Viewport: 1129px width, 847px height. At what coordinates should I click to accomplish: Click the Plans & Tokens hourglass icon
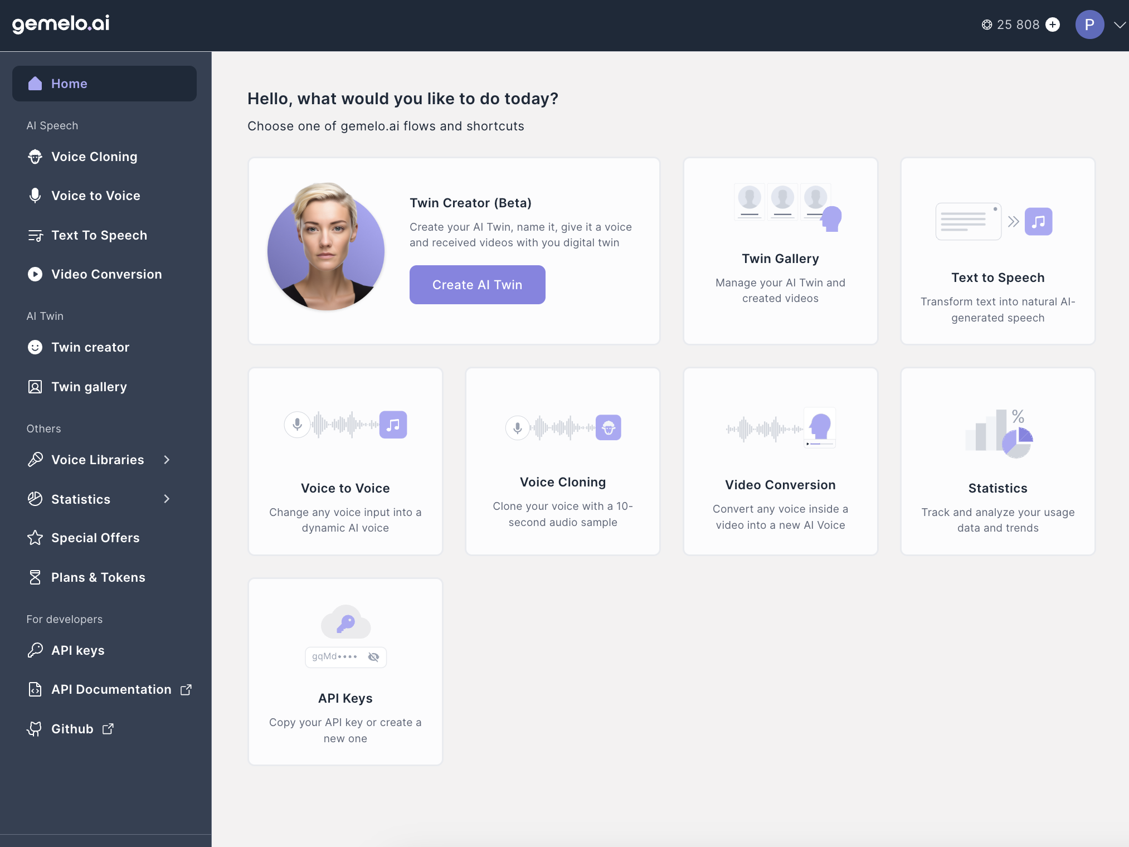[35, 577]
